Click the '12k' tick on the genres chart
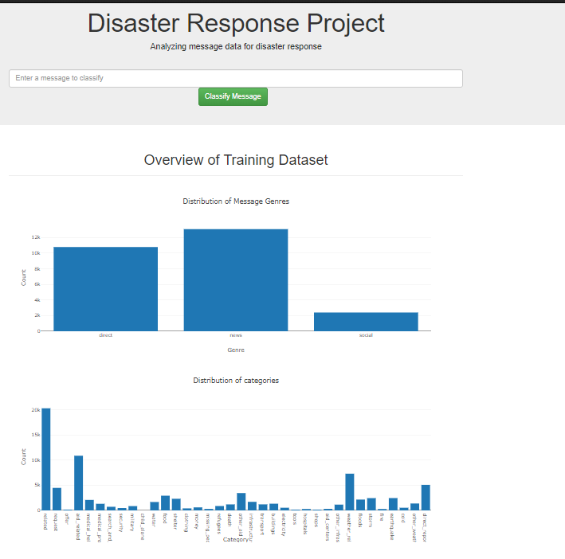This screenshot has width=565, height=559. (x=36, y=237)
